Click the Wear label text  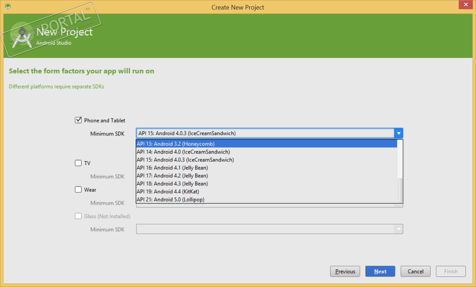point(90,190)
